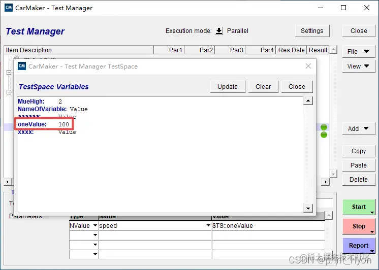Select the xxxx variable line

point(47,132)
